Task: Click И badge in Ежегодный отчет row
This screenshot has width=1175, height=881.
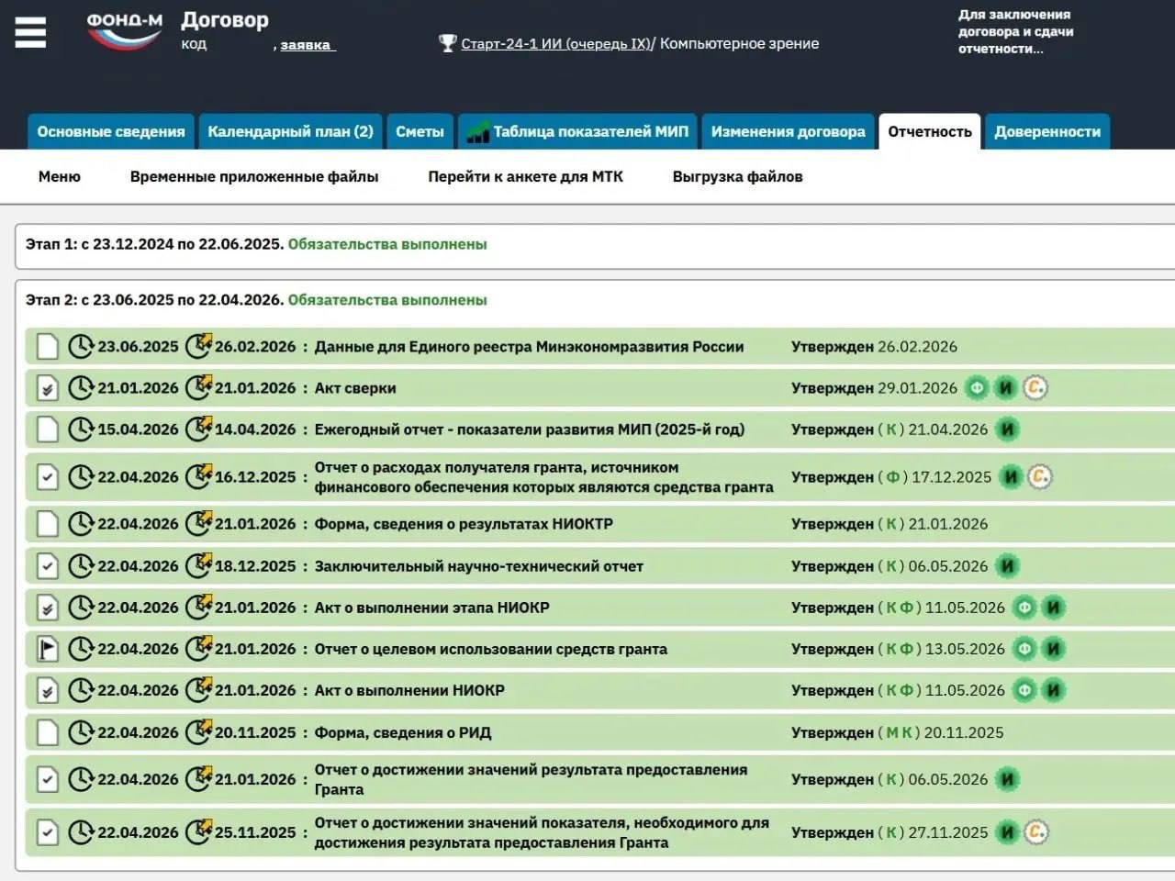Action: click(x=1008, y=429)
